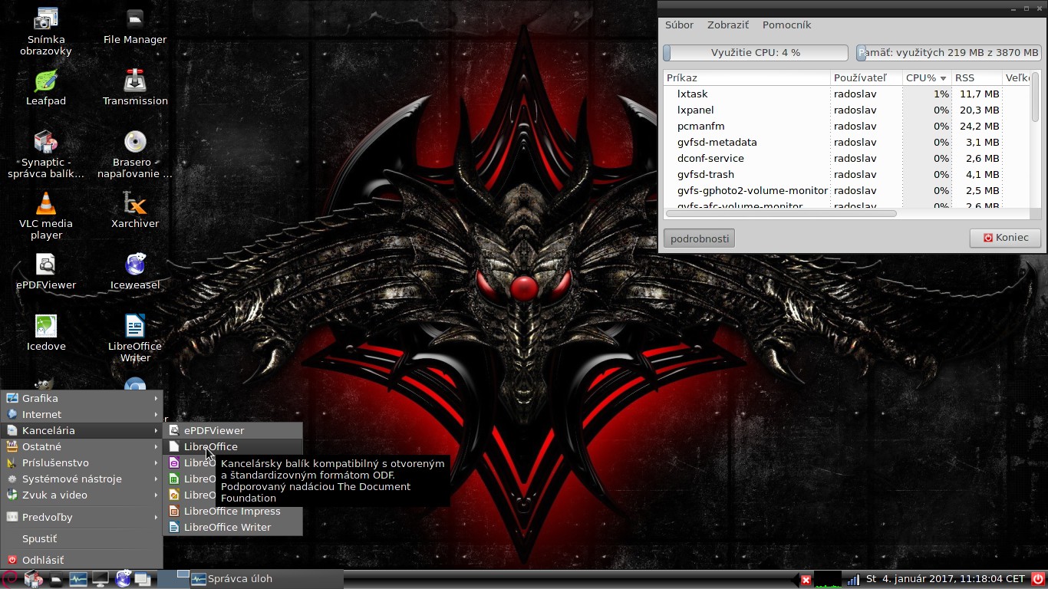Launch Transmission from the desktop
Viewport: 1048px width, 589px height.
[135, 87]
